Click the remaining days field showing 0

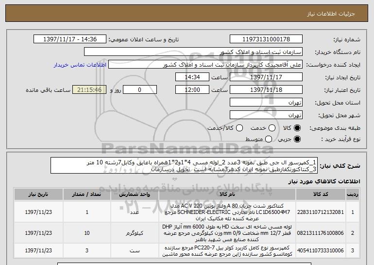tap(140, 90)
